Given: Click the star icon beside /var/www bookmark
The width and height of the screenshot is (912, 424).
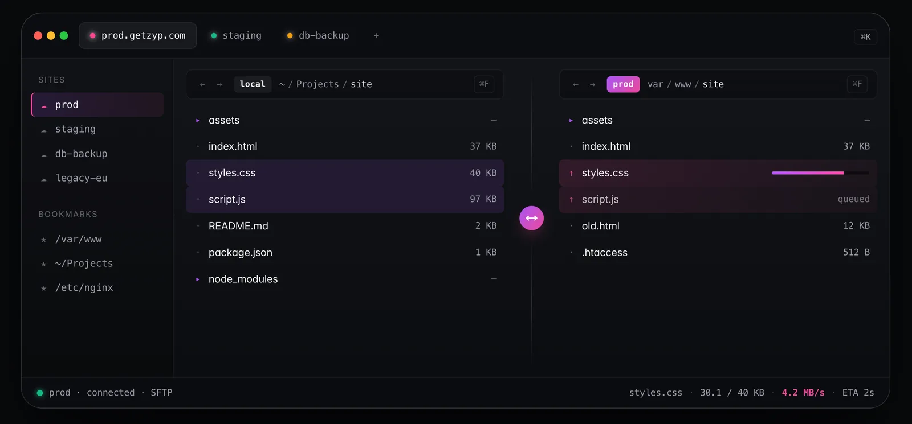Looking at the screenshot, I should [x=44, y=240].
